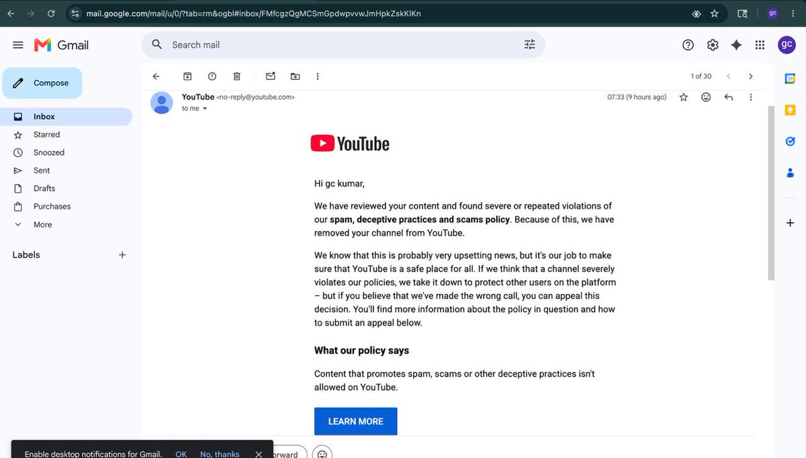
Task: Open the toolbar More options menu
Action: click(318, 77)
